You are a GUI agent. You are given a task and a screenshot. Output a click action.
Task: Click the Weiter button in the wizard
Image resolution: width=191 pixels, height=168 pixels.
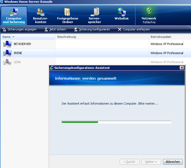tap(151, 162)
